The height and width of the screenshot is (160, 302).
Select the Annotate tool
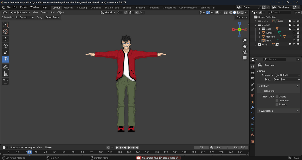(x=5, y=67)
